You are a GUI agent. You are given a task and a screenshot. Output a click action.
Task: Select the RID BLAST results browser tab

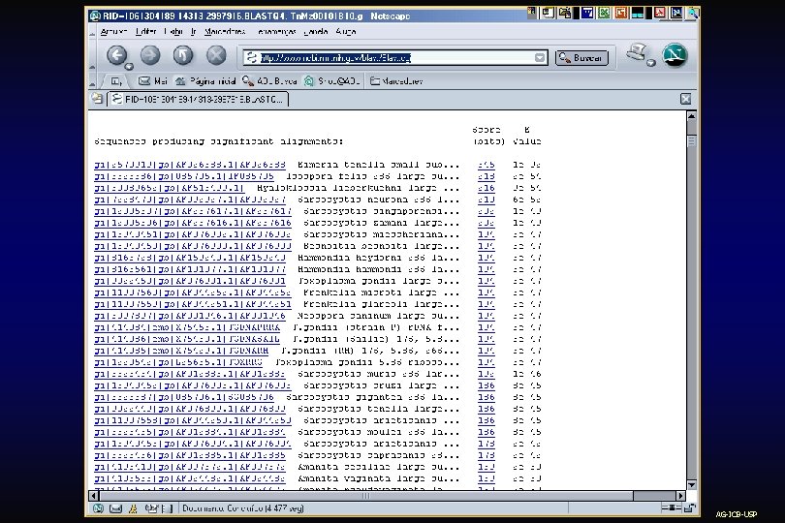click(x=199, y=99)
